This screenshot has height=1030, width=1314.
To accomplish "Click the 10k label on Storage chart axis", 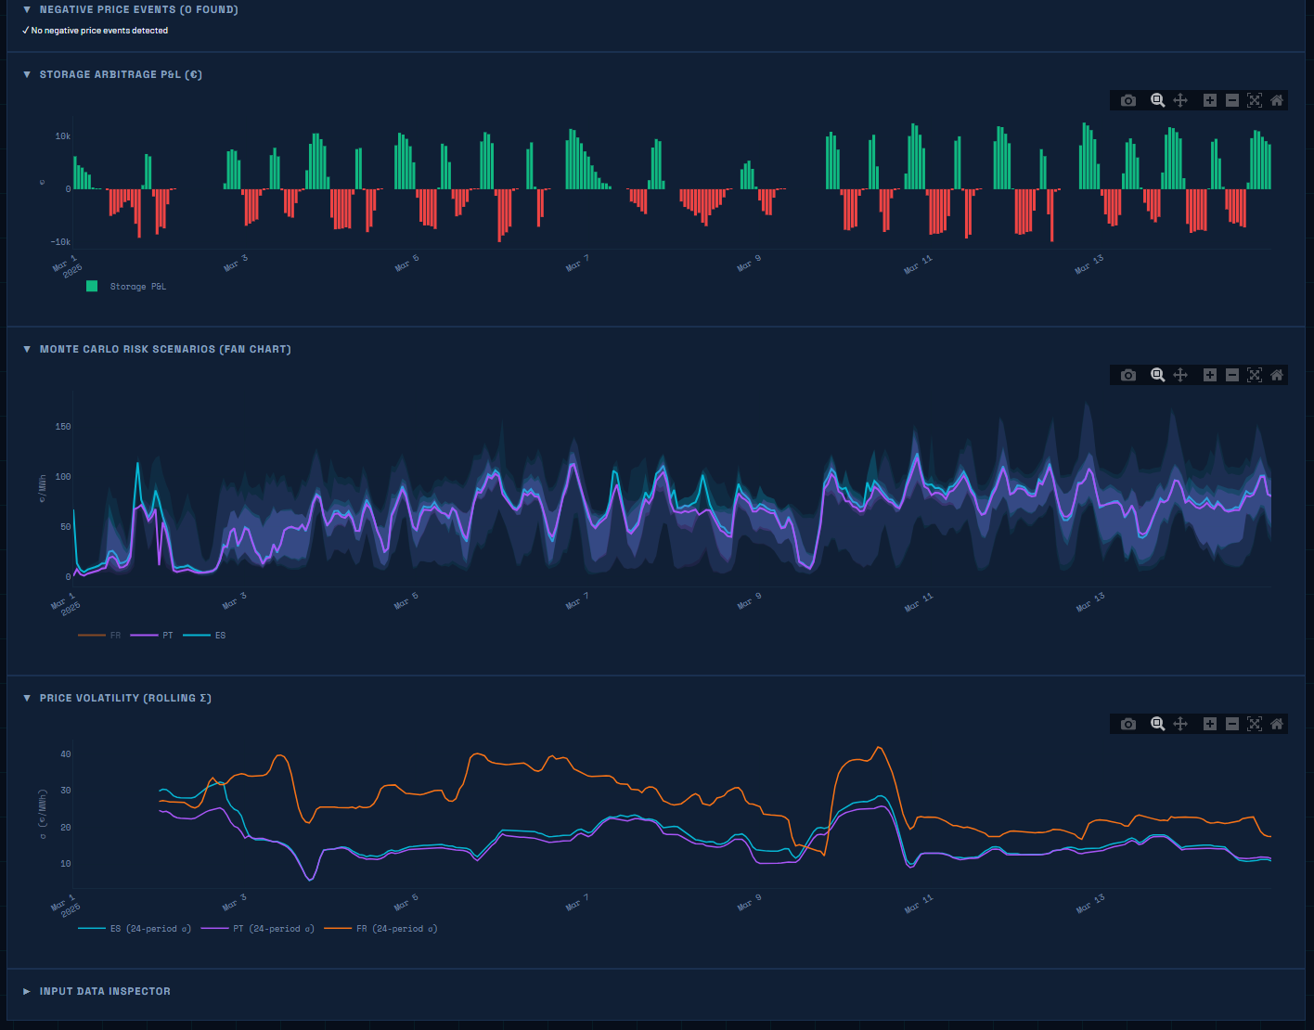I will coord(62,136).
